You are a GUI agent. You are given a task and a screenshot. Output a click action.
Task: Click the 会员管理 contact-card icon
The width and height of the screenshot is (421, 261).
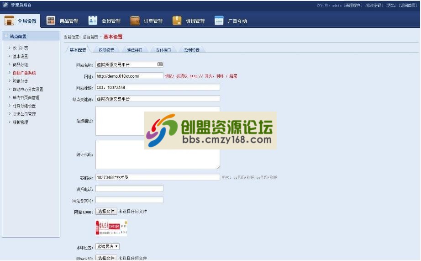point(93,21)
